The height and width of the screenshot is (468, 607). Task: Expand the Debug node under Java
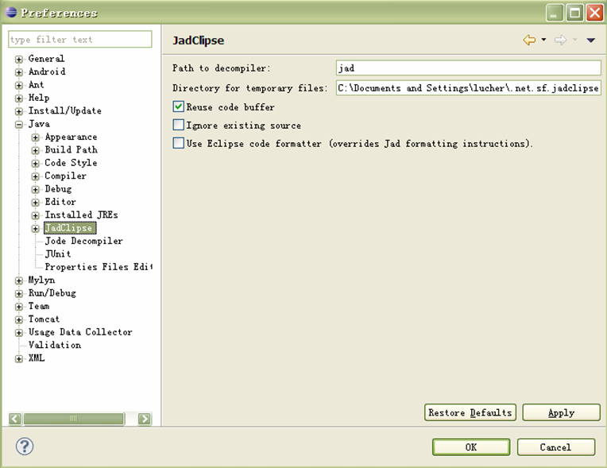click(35, 190)
